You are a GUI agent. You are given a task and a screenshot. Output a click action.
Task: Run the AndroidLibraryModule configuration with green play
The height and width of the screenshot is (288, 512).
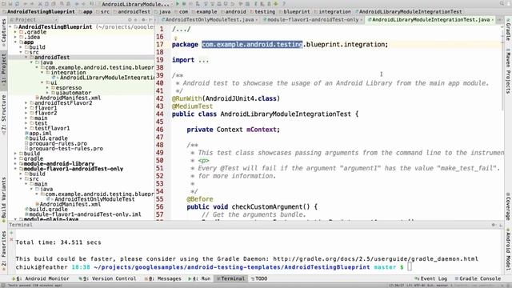click(178, 4)
